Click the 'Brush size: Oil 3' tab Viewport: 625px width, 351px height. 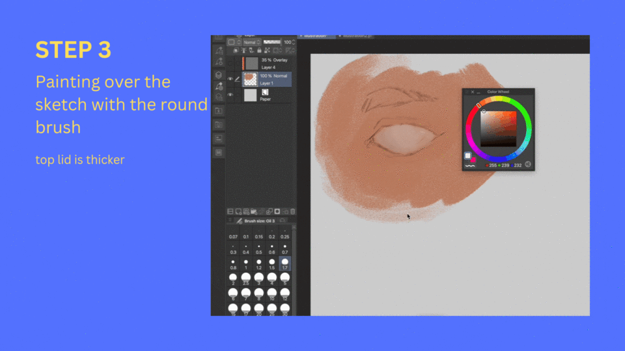(x=255, y=221)
